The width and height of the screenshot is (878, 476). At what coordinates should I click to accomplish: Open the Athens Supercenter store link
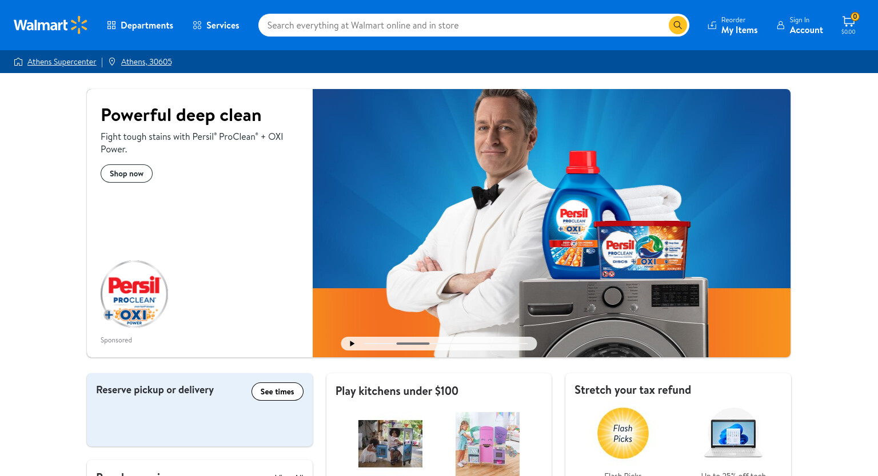62,62
